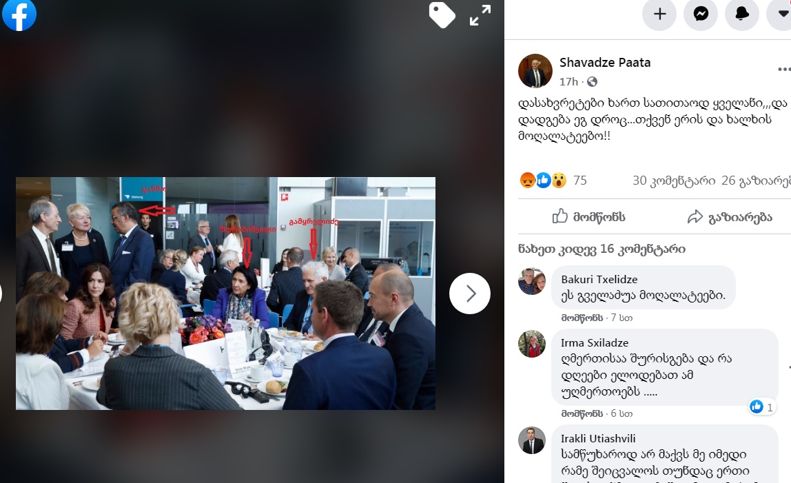The width and height of the screenshot is (791, 483).
Task: View 16 more comments
Action: click(602, 249)
